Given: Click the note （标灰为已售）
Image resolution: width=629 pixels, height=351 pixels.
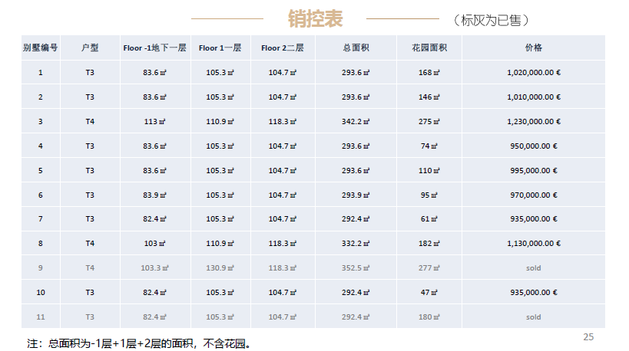Looking at the screenshot, I should tap(491, 20).
